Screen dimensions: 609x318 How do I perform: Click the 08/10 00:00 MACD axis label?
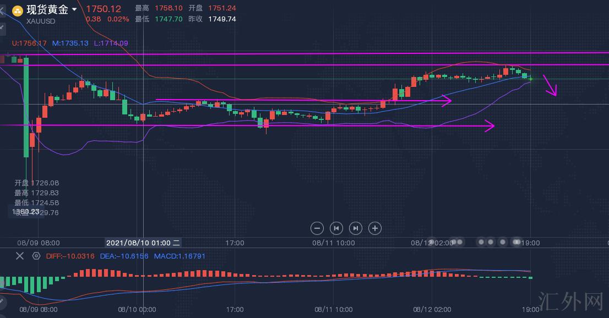tap(137, 309)
